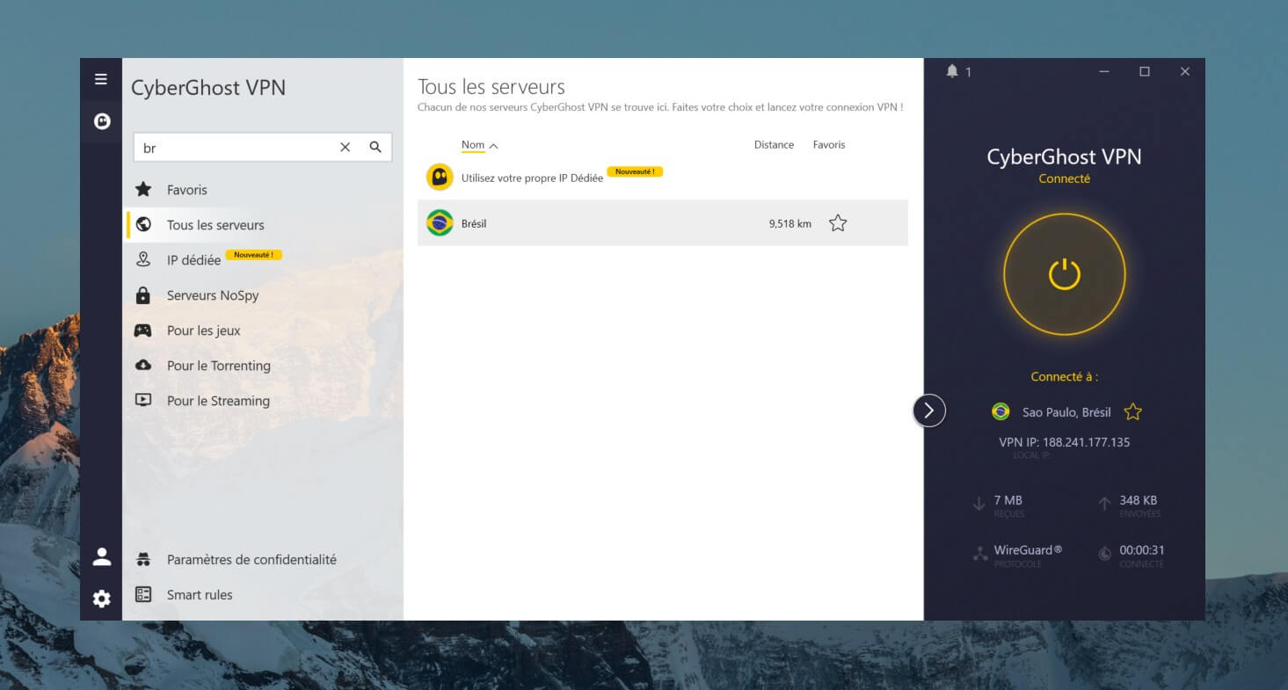Collapse server panel with arrow button
This screenshot has width=1288, height=690.
[x=929, y=410]
